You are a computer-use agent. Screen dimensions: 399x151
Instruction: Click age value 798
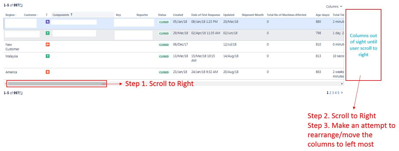(x=318, y=33)
